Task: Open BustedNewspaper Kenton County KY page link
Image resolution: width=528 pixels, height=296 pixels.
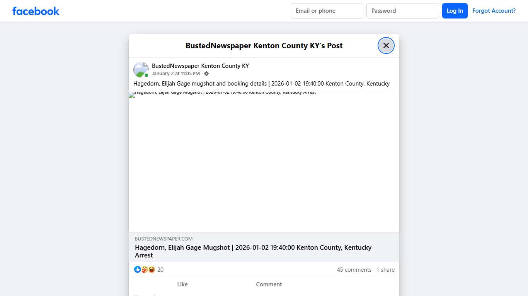Action: click(x=200, y=66)
